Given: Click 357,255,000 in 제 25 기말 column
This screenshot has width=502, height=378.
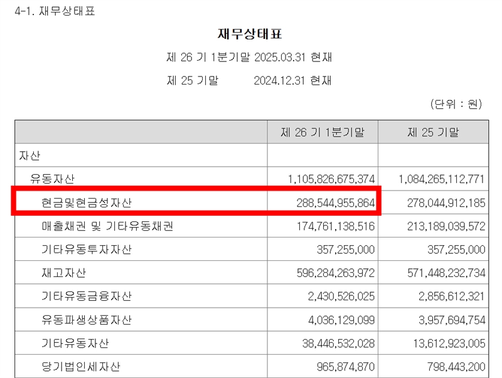Looking at the screenshot, I should [457, 249].
